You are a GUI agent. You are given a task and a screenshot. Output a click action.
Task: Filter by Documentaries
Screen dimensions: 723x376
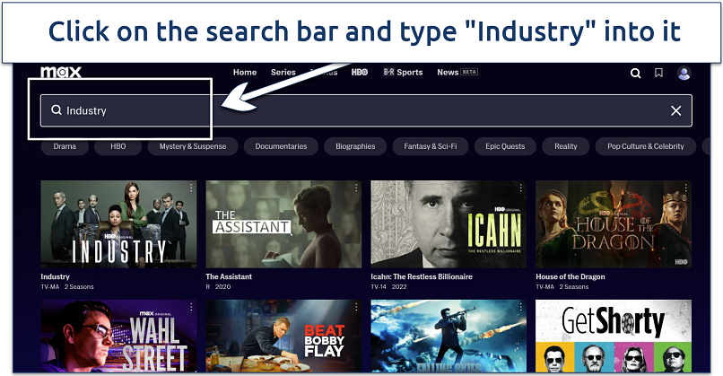[282, 146]
